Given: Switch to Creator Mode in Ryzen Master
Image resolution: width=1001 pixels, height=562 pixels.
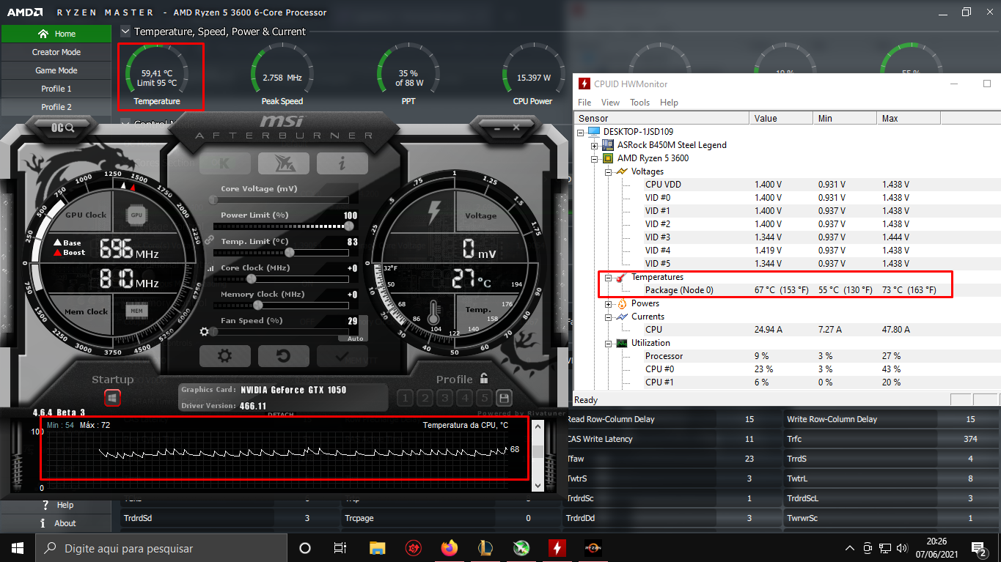Looking at the screenshot, I should coord(56,52).
